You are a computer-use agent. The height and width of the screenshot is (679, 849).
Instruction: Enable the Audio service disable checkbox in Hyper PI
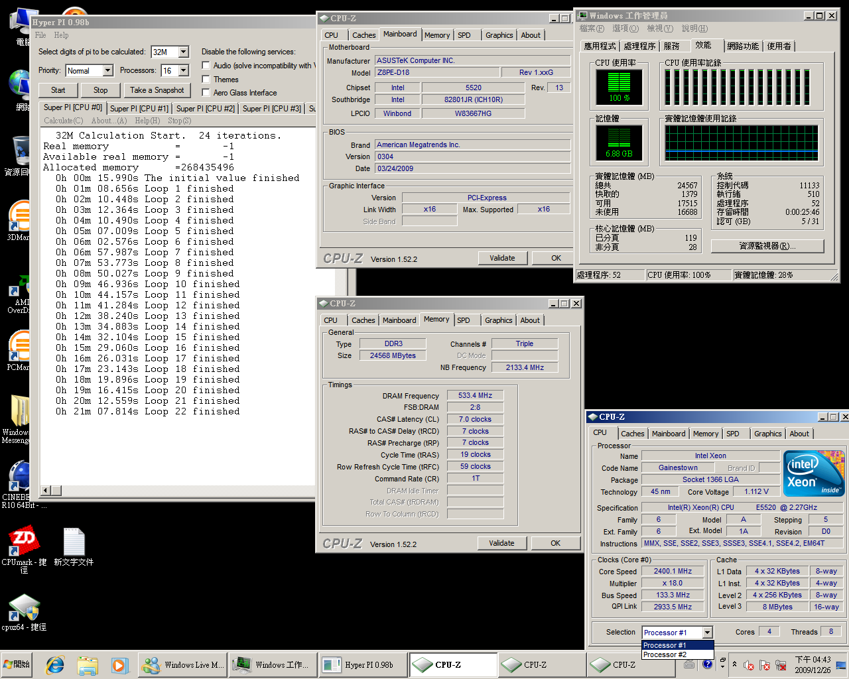point(206,65)
